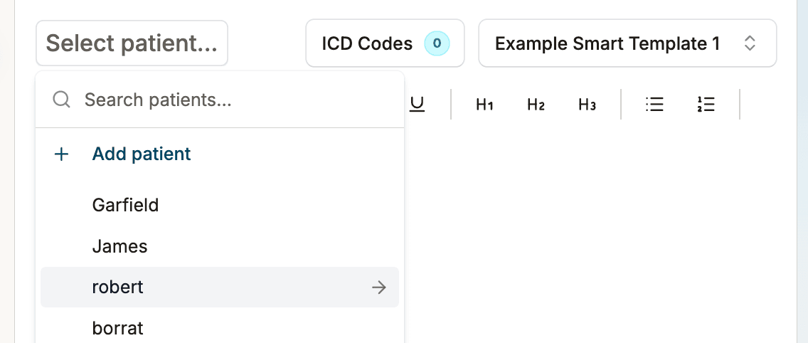808x343 pixels.
Task: Choose Garfield from the patient list
Action: pos(125,206)
